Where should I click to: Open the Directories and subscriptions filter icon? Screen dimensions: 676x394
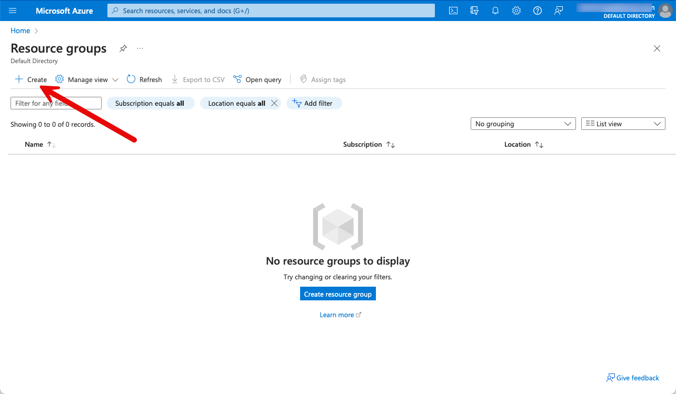point(474,11)
